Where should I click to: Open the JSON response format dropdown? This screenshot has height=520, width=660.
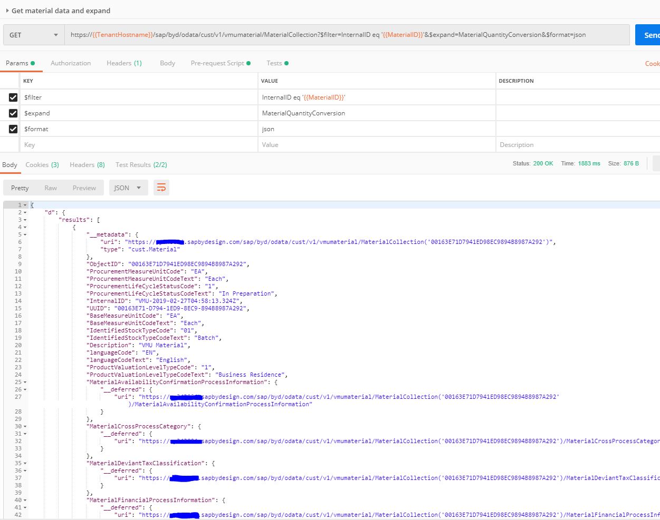(128, 188)
